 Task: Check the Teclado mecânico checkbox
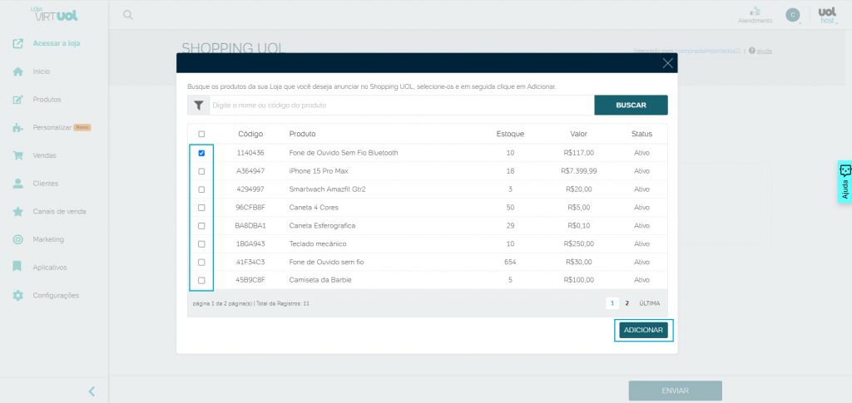coord(201,244)
